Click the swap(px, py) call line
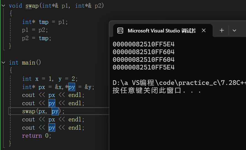The image size is (246, 150). [43, 111]
